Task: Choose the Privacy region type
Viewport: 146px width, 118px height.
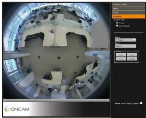Action: [x=117, y=23]
